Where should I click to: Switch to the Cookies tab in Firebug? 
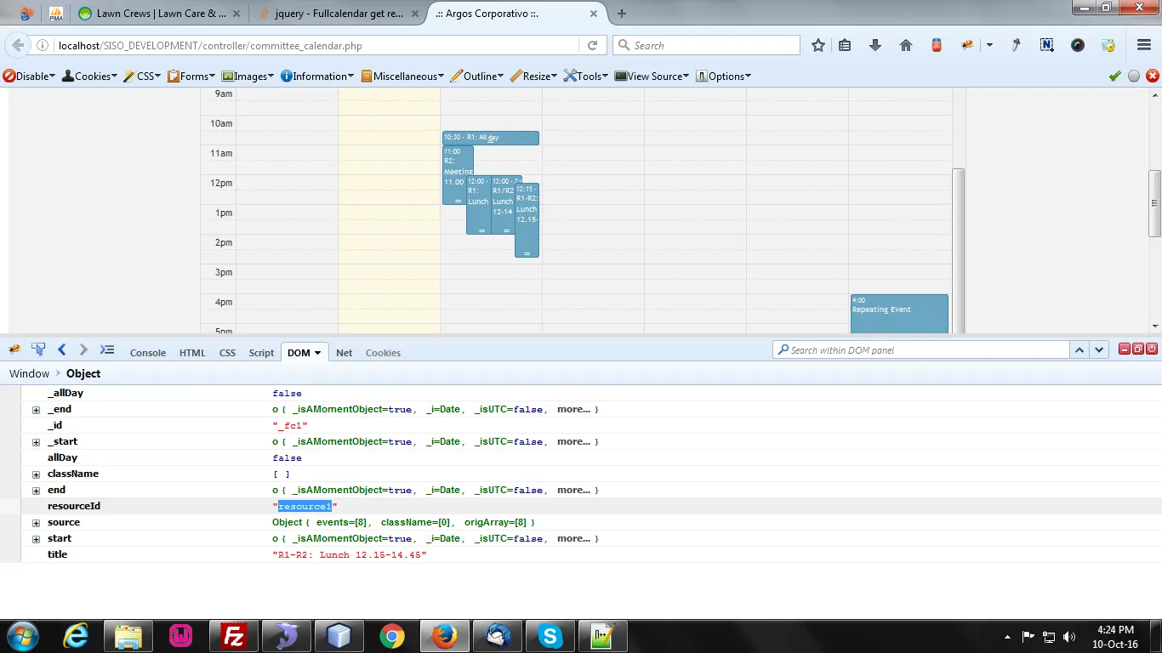pos(383,353)
